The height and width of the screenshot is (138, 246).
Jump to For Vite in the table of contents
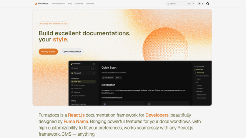pyautogui.click(x=199, y=85)
